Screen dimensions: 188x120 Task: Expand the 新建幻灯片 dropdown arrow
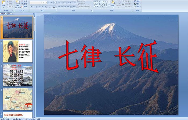click(x=20, y=7)
